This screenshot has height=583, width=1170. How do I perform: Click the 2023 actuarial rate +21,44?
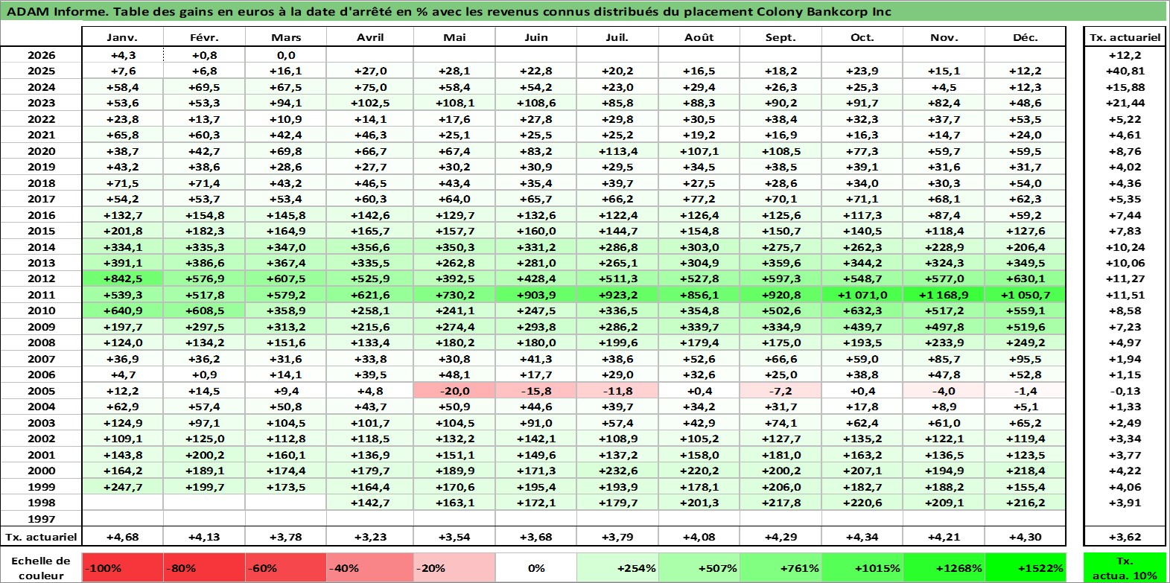tap(1125, 103)
